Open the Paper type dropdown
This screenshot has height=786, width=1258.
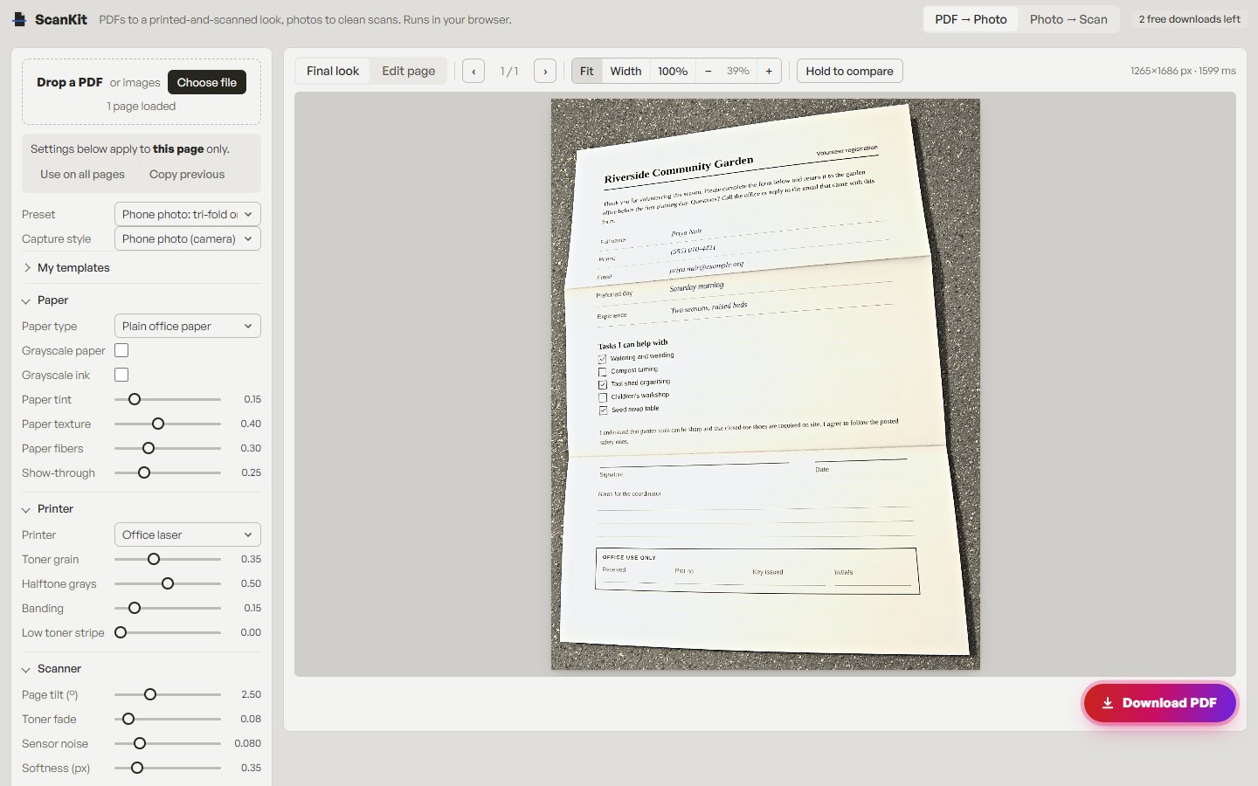pyautogui.click(x=188, y=326)
